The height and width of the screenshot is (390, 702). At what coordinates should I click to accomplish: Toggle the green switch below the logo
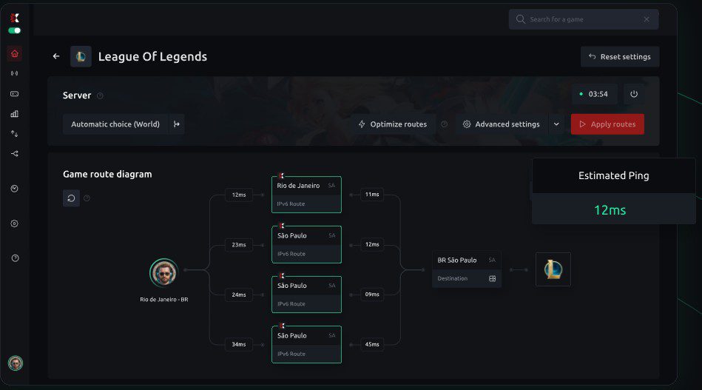tap(15, 30)
